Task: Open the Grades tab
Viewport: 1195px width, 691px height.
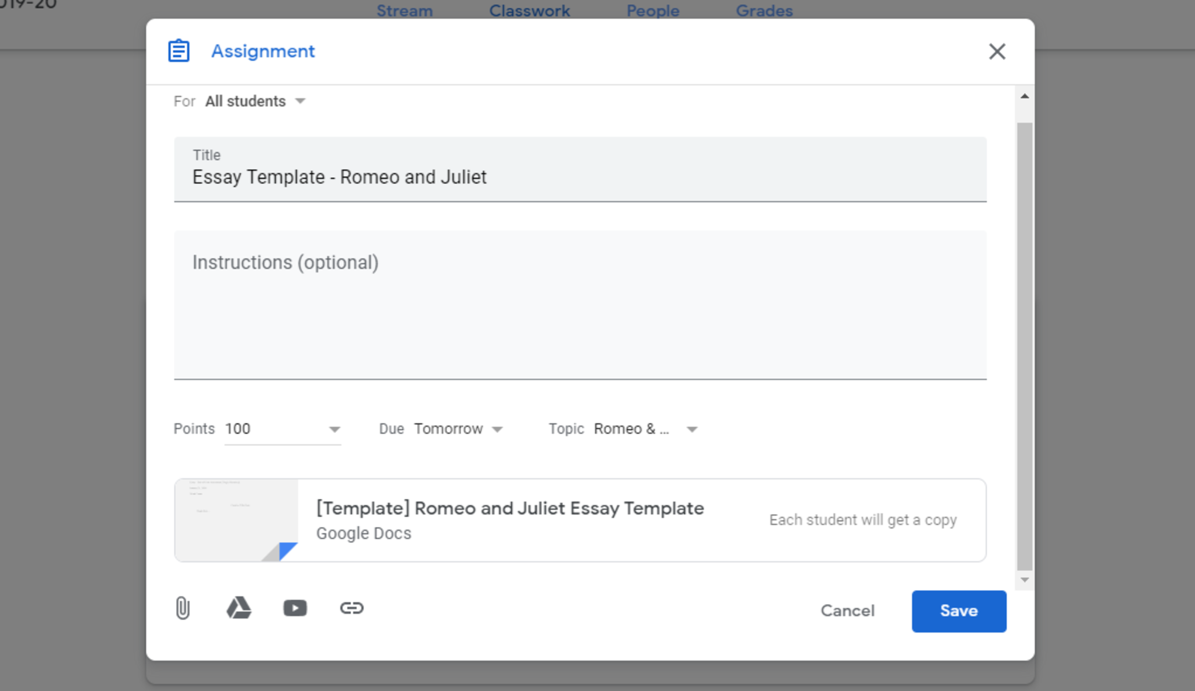Action: (764, 11)
